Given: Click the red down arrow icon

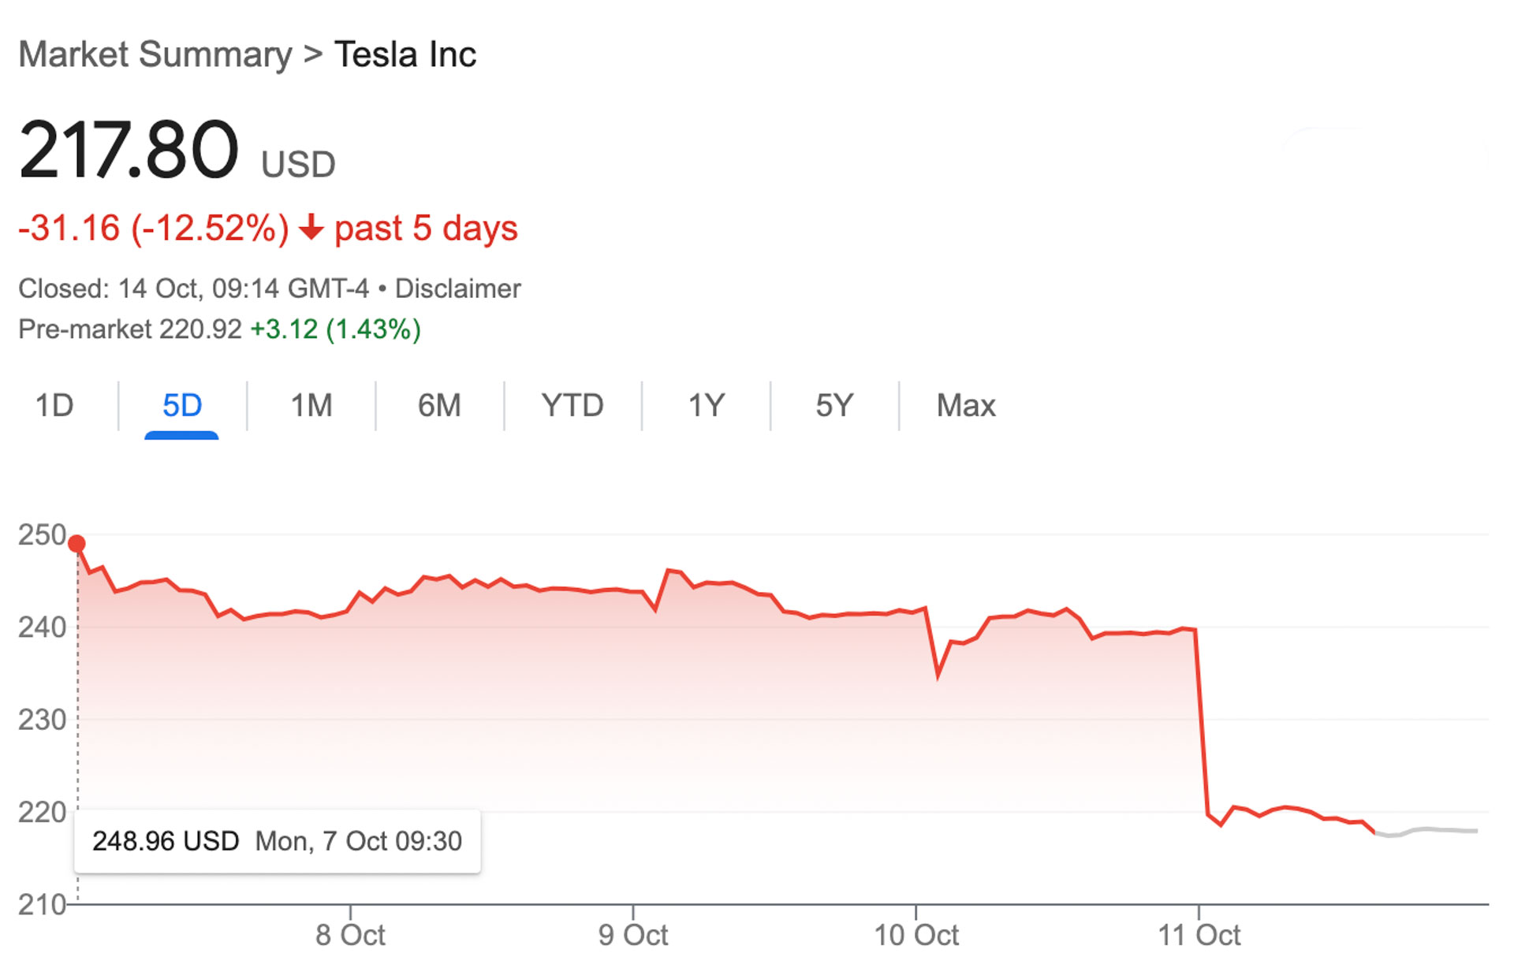Looking at the screenshot, I should click(311, 228).
